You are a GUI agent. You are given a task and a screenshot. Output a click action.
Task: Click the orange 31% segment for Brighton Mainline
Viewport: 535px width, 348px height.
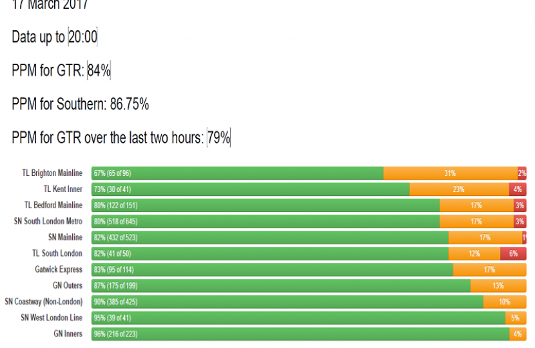(450, 173)
